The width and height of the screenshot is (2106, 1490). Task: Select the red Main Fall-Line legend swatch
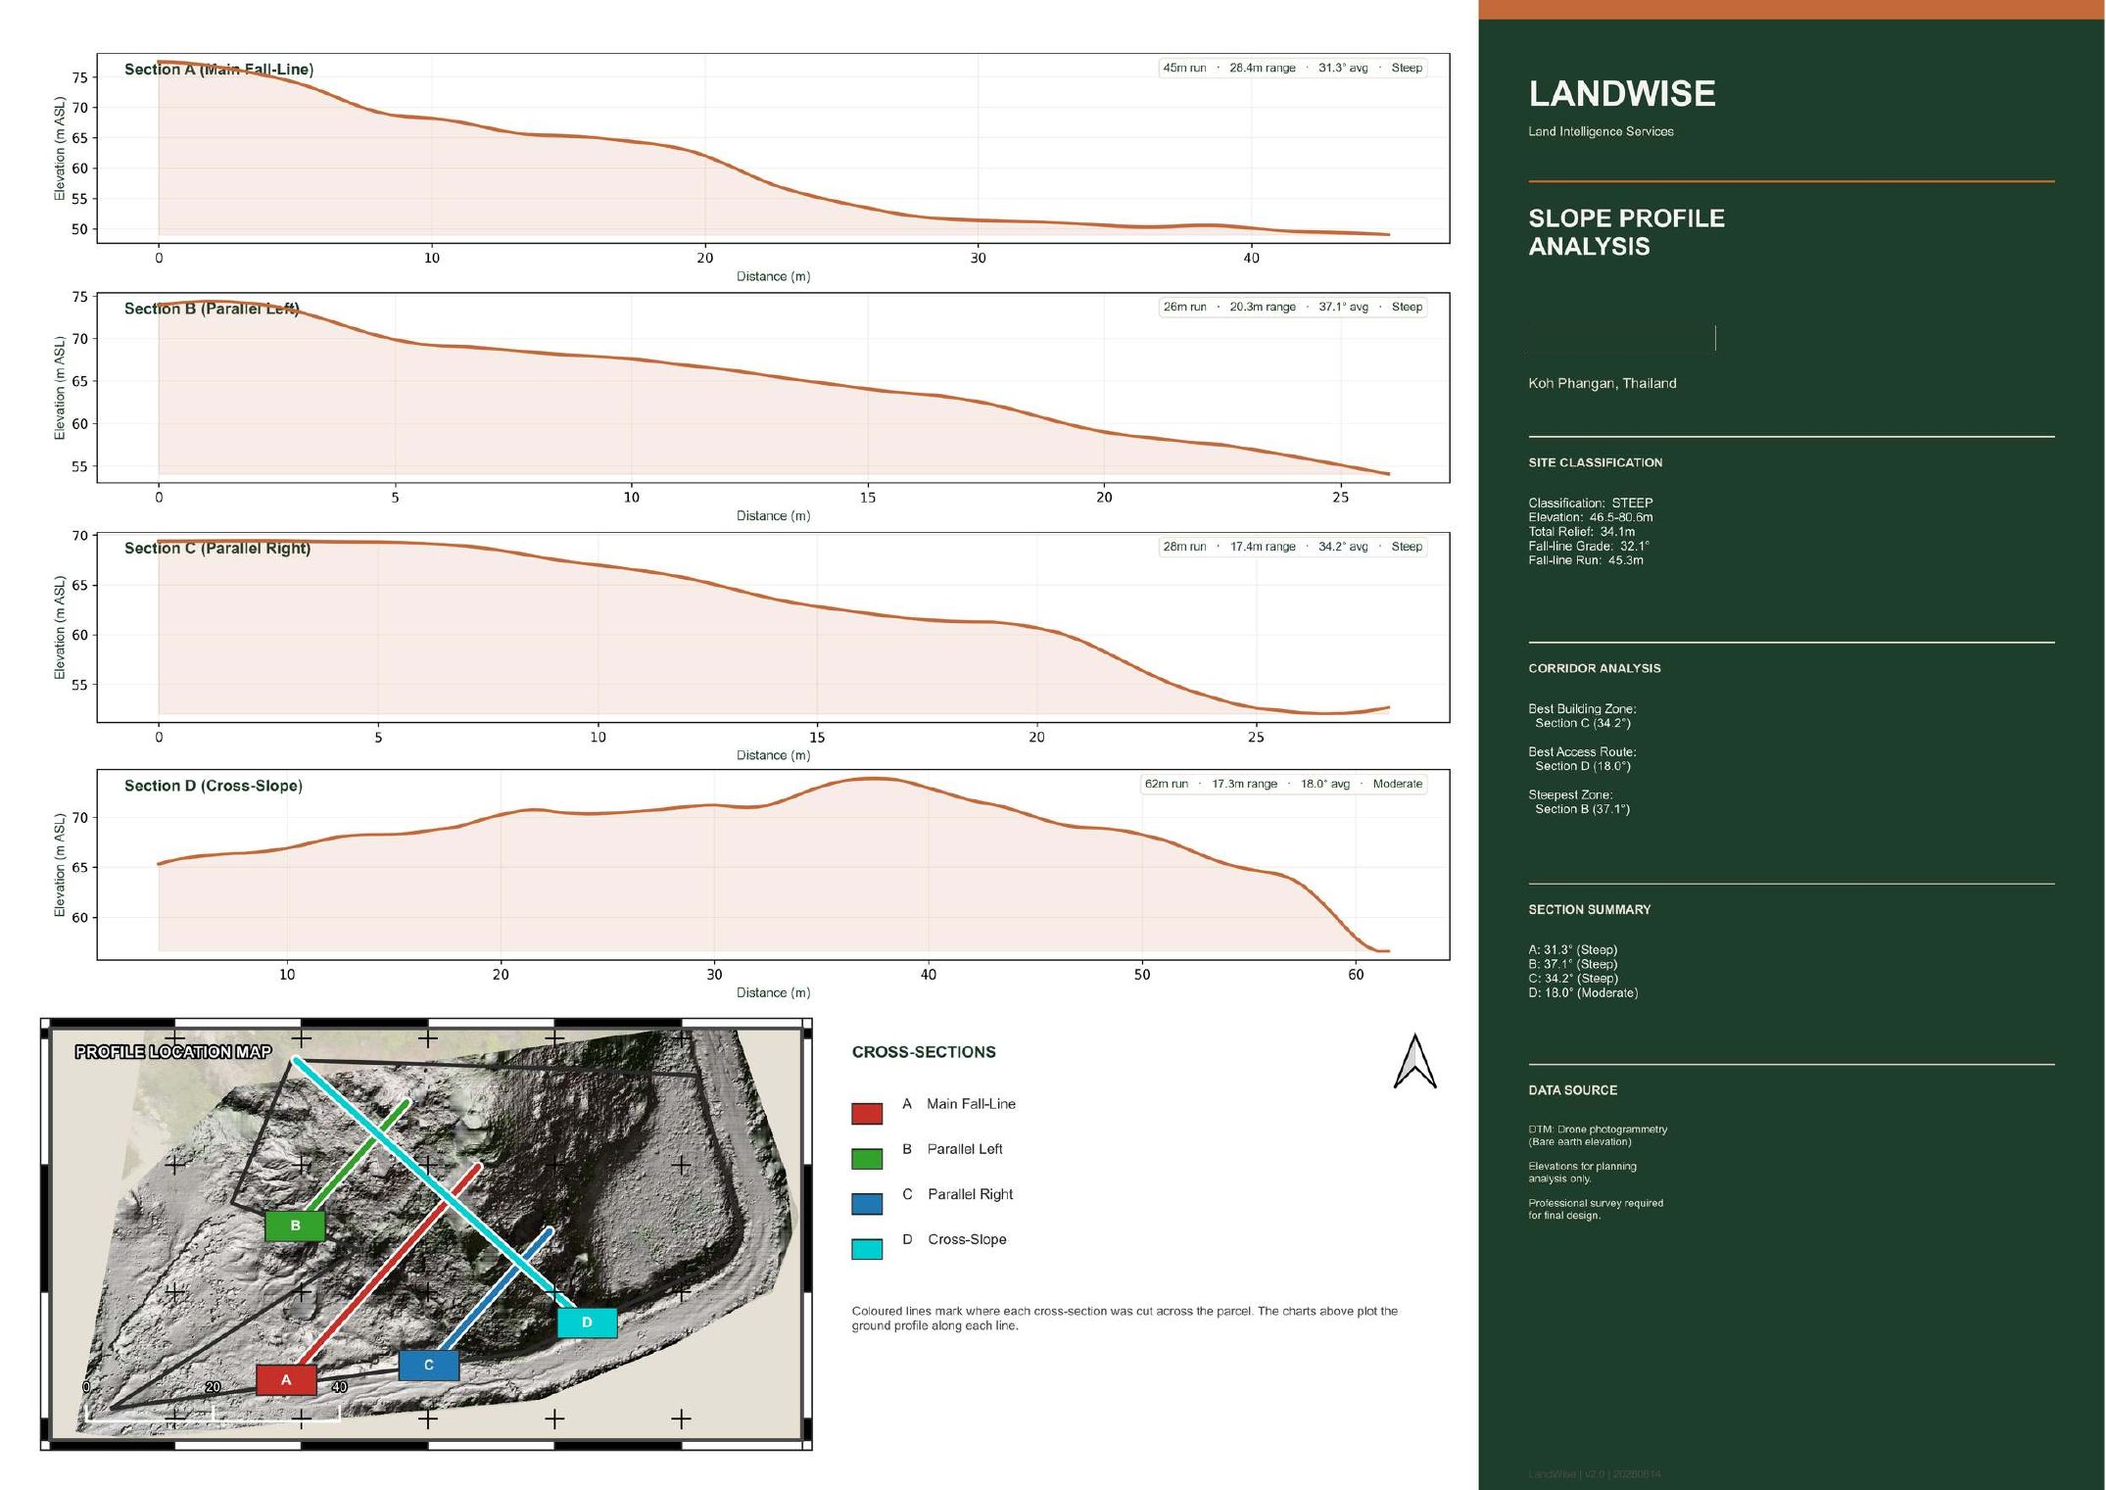point(867,1113)
